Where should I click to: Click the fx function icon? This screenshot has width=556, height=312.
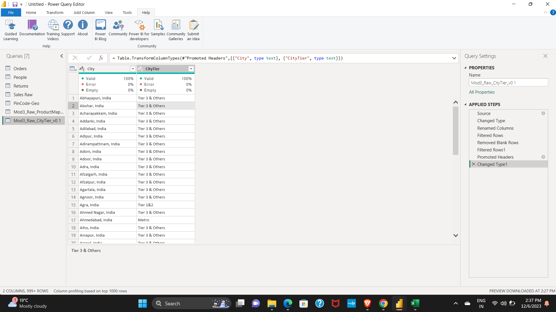pos(101,58)
